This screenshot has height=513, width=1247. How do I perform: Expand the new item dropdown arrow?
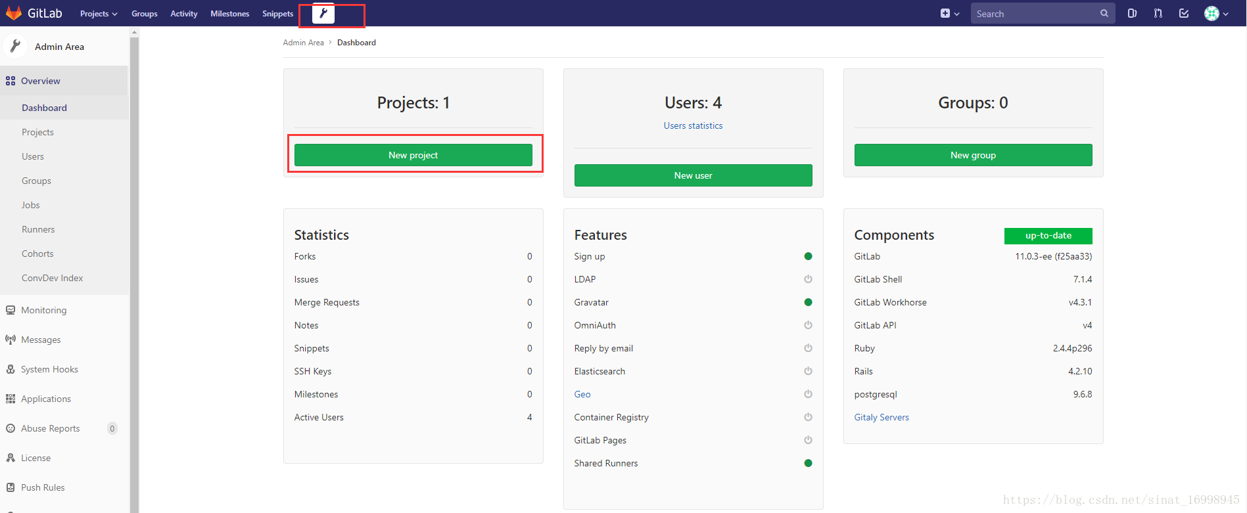pos(956,14)
